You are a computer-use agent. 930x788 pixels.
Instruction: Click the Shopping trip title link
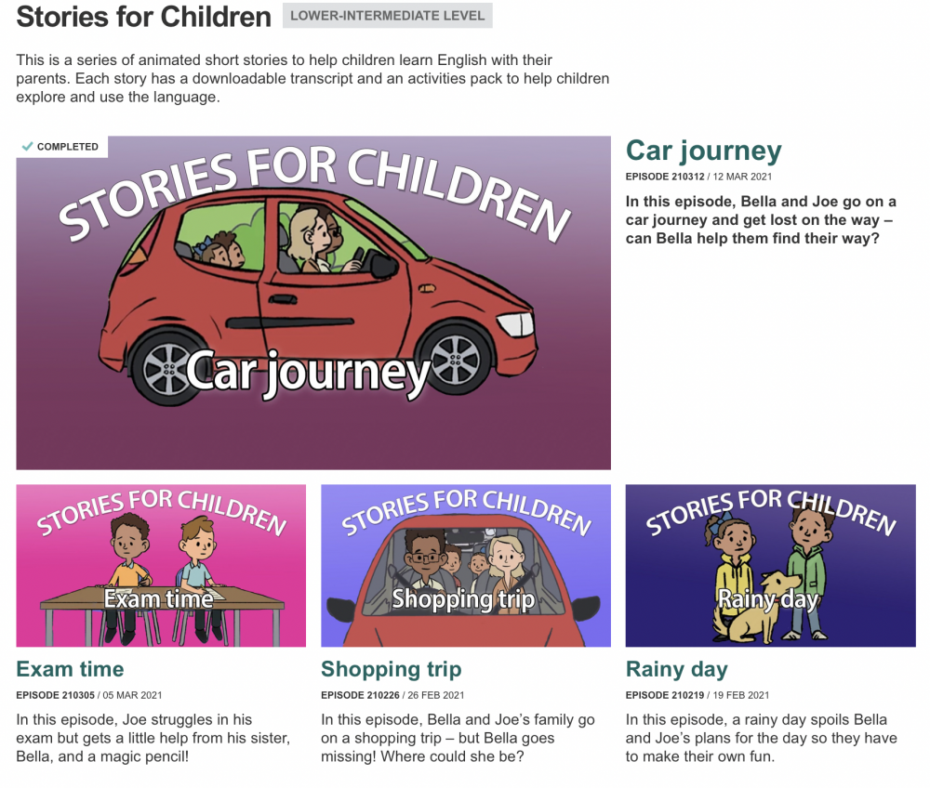[391, 669]
